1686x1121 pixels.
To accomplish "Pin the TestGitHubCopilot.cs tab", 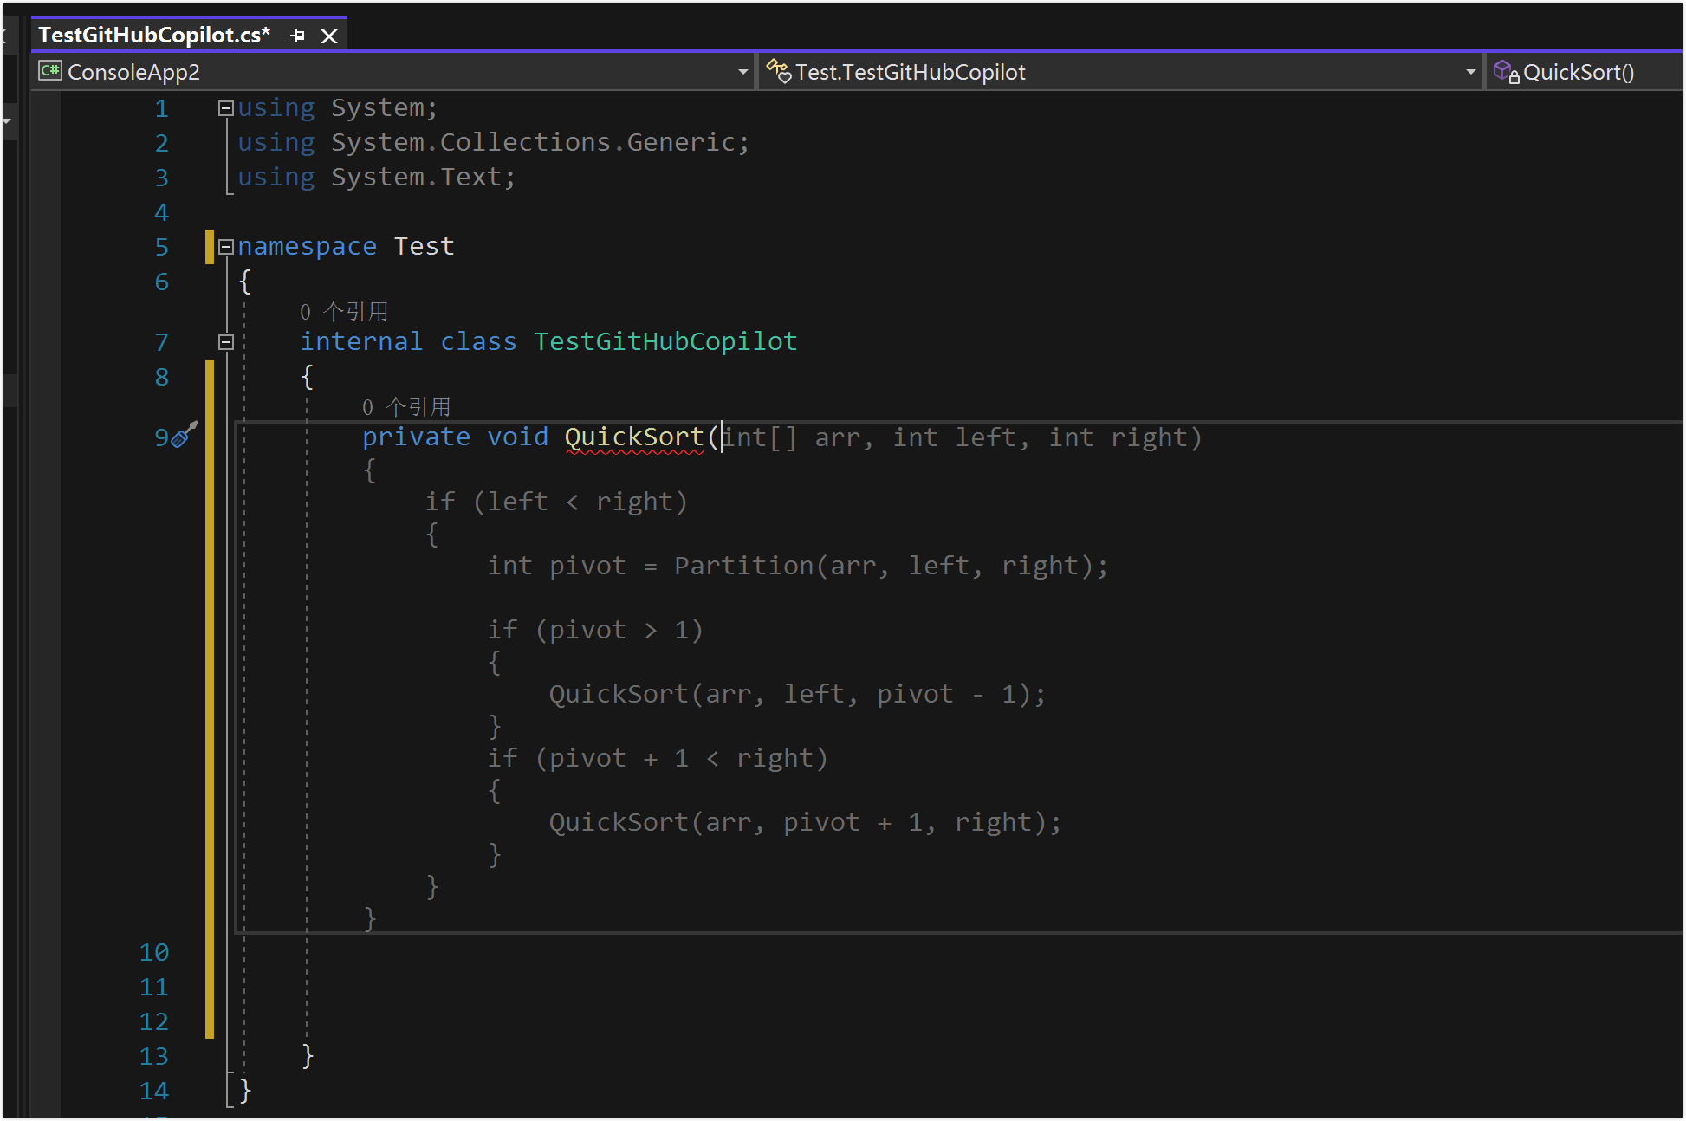I will (298, 36).
